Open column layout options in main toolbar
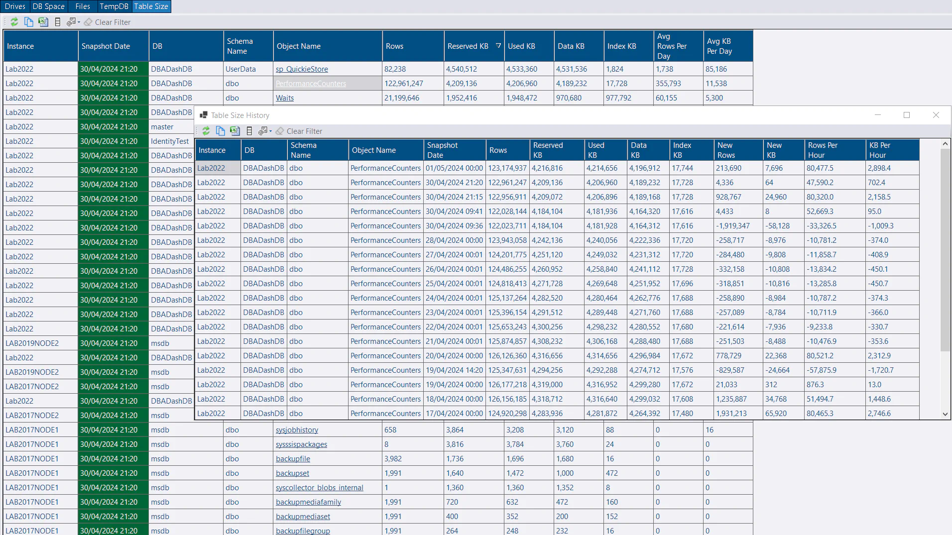The image size is (952, 535). click(x=58, y=22)
